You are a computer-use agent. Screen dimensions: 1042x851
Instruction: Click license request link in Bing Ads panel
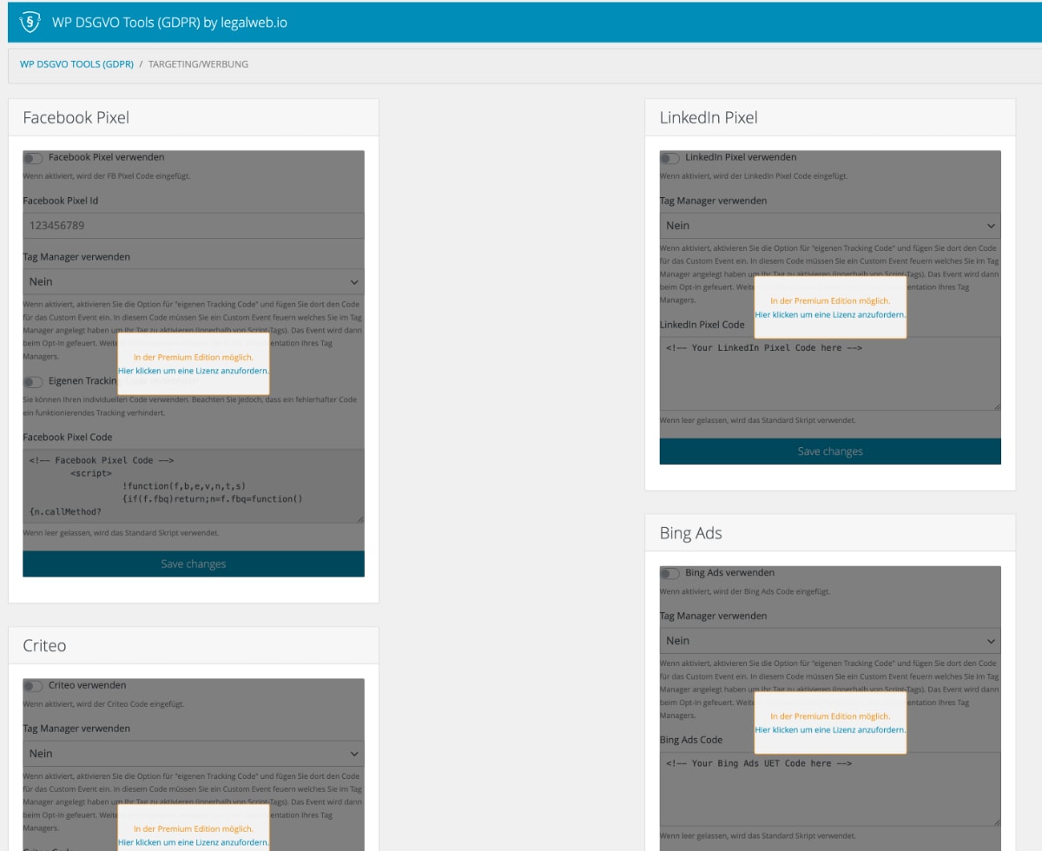829,730
